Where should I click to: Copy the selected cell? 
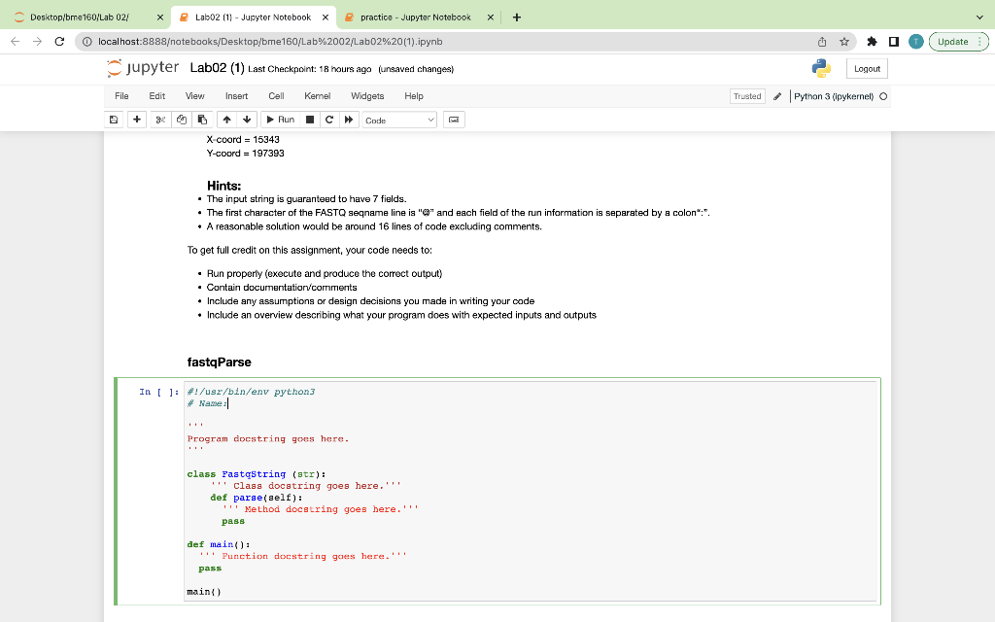point(181,120)
